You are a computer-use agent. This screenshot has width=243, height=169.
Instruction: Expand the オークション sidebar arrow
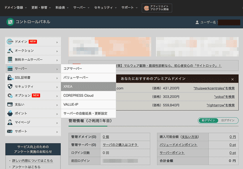pyautogui.click(x=57, y=51)
